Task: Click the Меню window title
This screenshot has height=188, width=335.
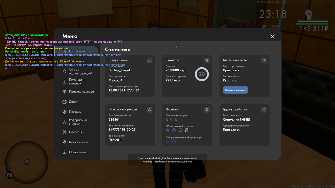Action: click(x=70, y=36)
